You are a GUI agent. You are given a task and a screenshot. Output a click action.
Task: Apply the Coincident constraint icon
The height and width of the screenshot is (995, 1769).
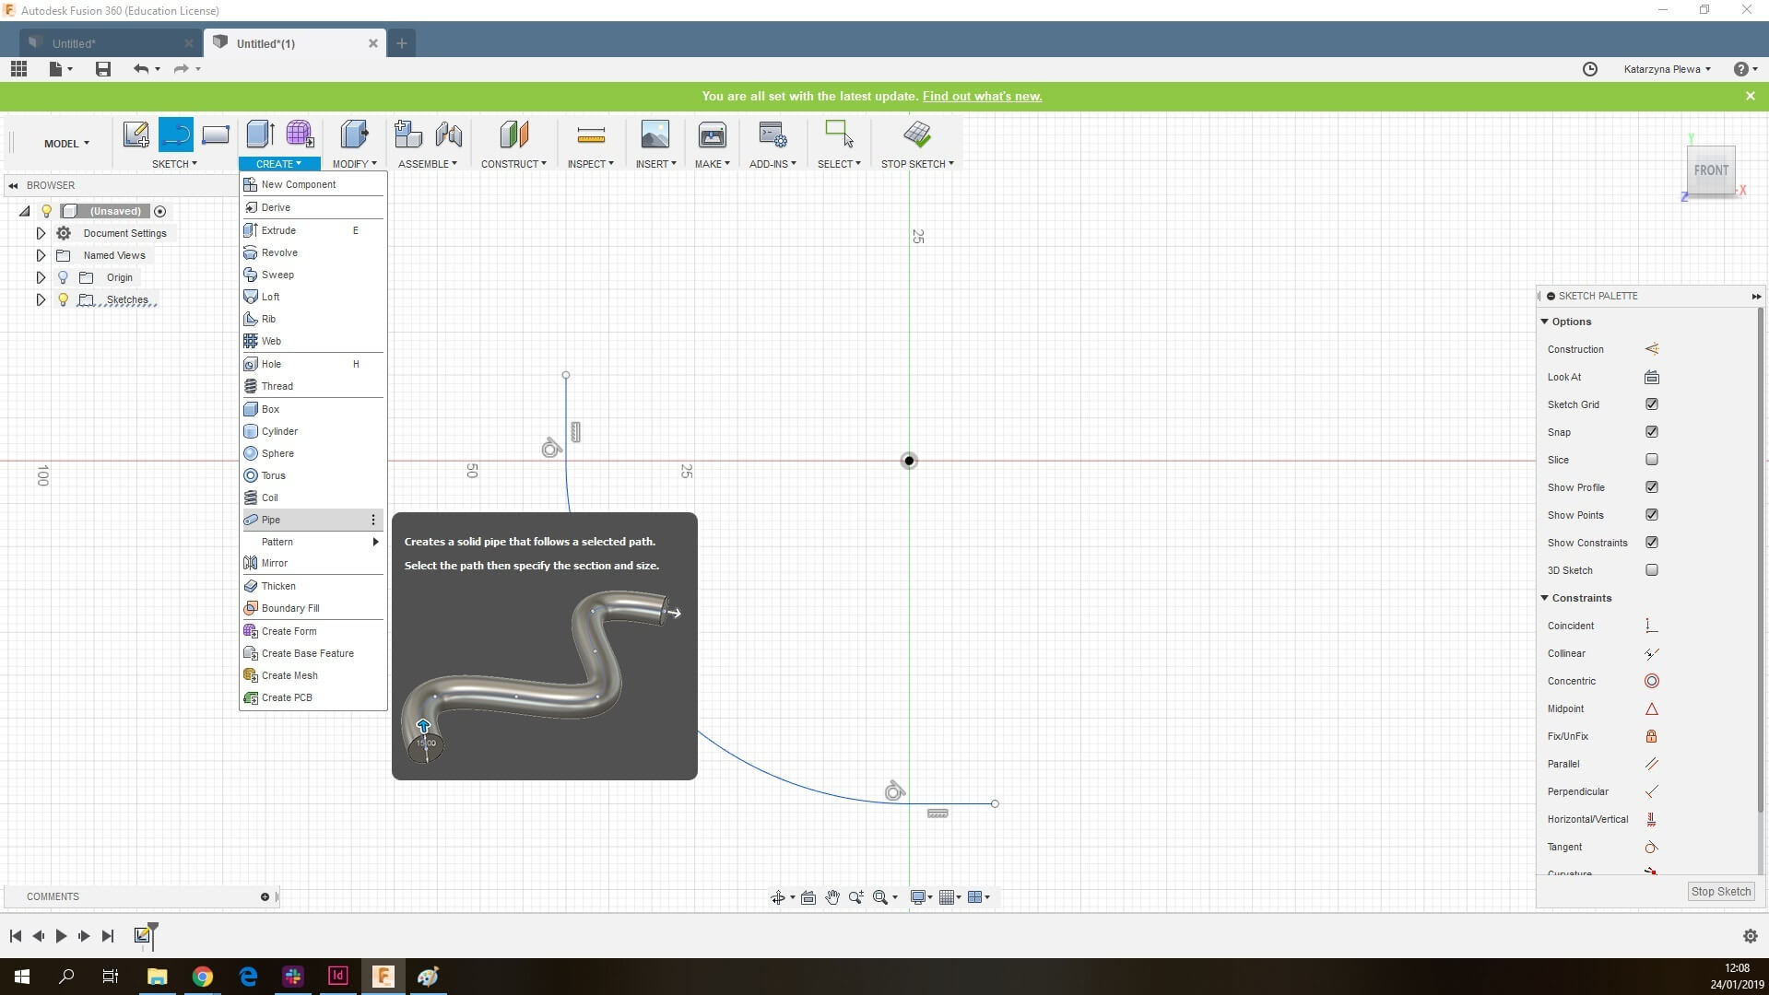pyautogui.click(x=1652, y=626)
